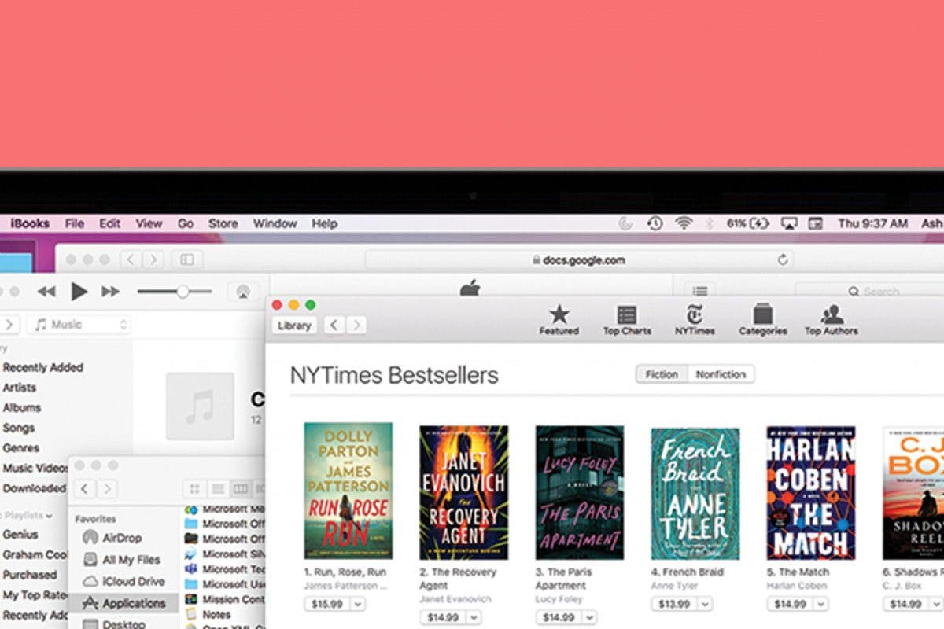
Task: Toggle the Safari sidebar
Action: pos(189,259)
